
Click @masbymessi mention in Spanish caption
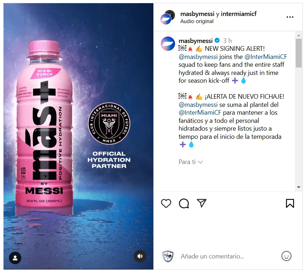198,105
